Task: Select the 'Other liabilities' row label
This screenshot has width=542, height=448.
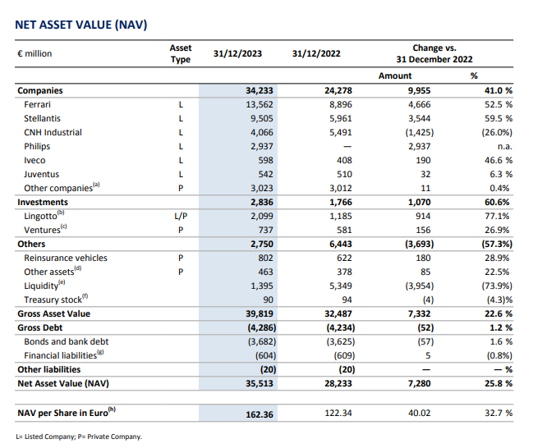Action: [49, 369]
